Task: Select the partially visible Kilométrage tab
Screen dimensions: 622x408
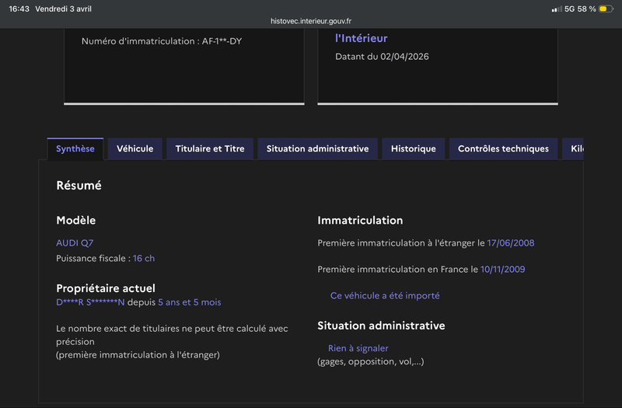Action: coord(575,148)
